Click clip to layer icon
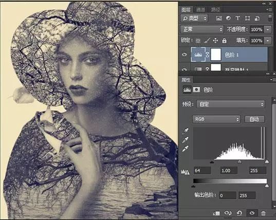Screen dimensions: 276x220 click(216, 213)
